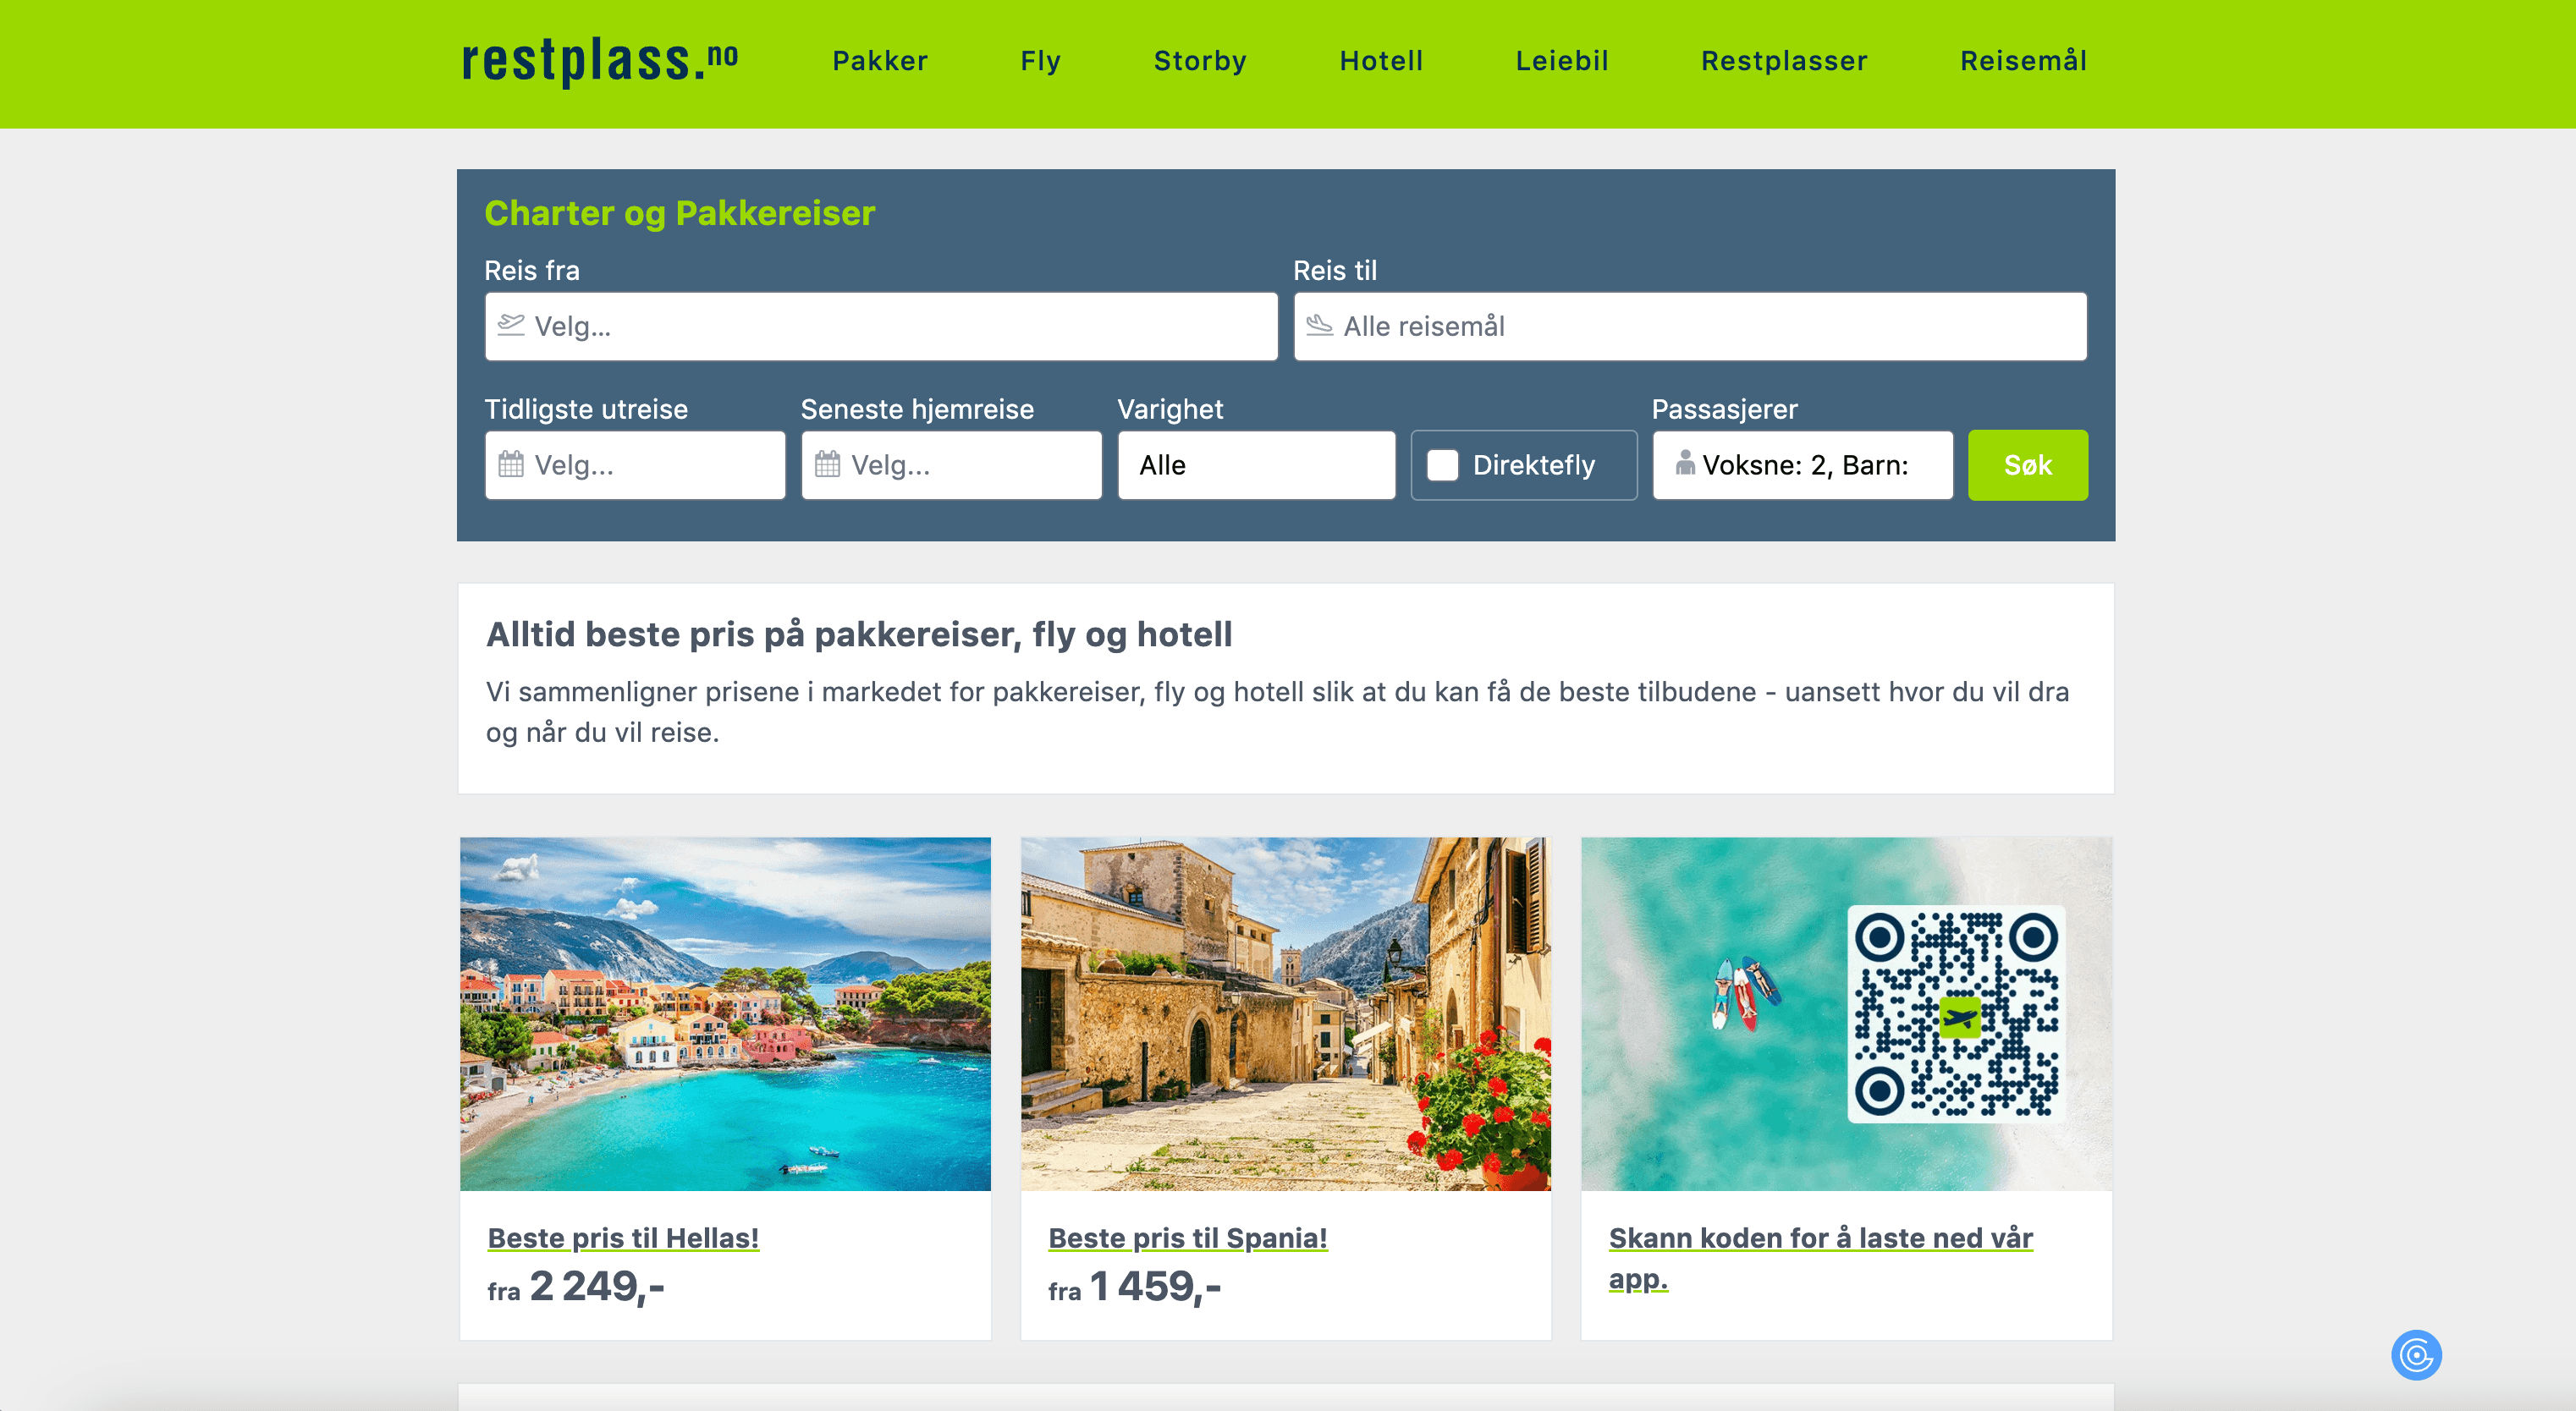This screenshot has width=2576, height=1411.
Task: Open the Reis til destination dropdown
Action: pos(1690,326)
